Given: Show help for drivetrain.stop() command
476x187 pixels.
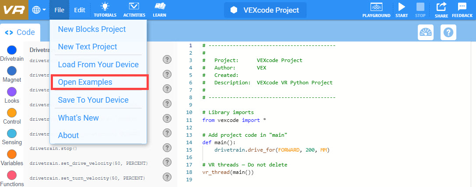Looking at the screenshot, I should pyautogui.click(x=167, y=148).
